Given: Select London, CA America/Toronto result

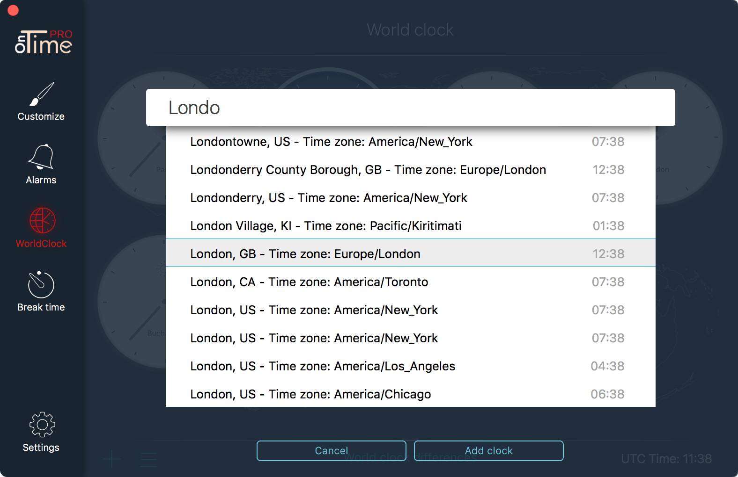Looking at the screenshot, I should [x=411, y=282].
